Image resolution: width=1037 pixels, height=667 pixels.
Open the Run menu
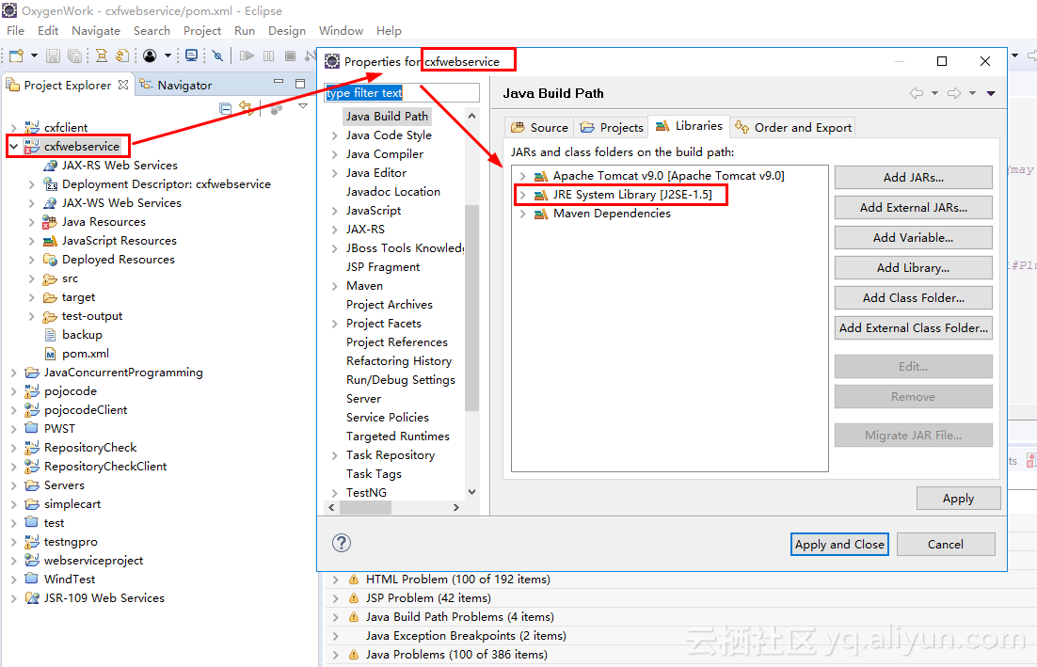click(x=244, y=30)
